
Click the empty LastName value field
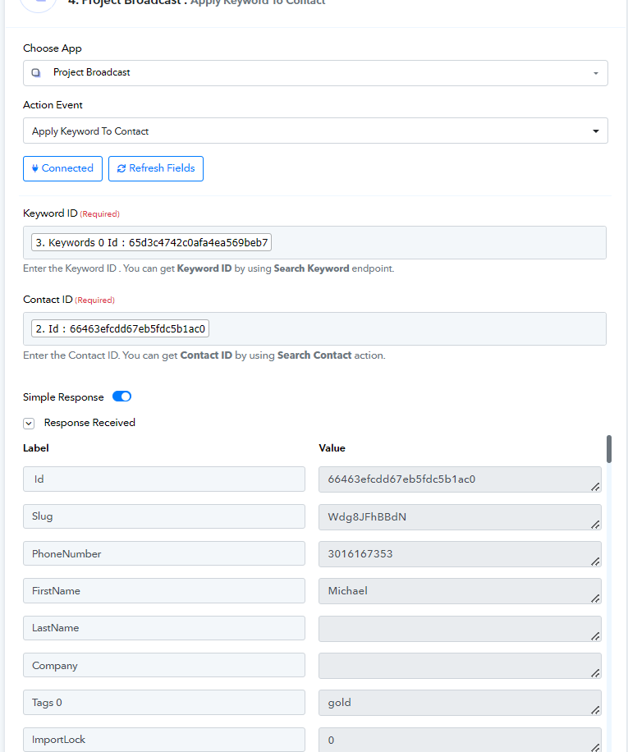[x=460, y=629]
